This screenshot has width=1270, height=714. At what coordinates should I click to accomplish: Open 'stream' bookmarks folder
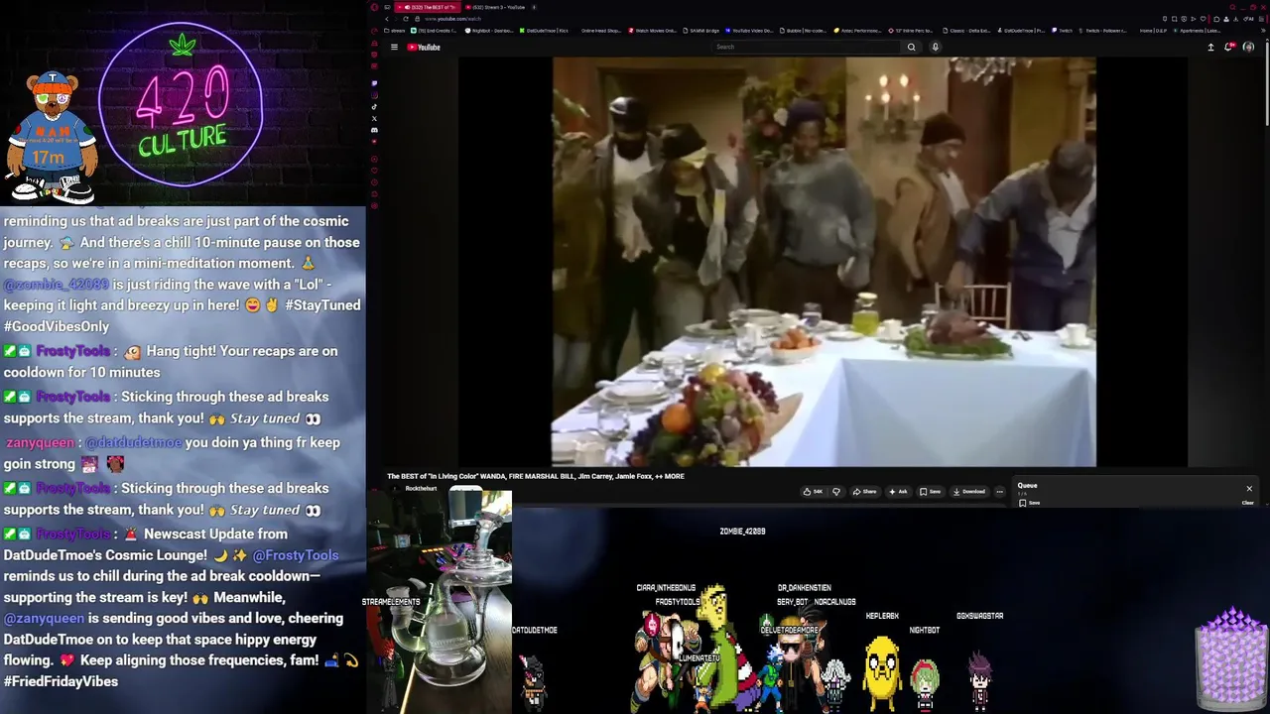[x=394, y=31]
